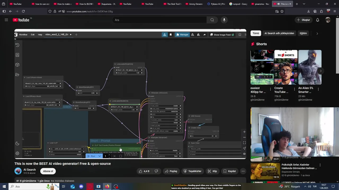Image resolution: width=339 pixels, height=190 pixels.
Task: Open 'Create YouTube' Short thumbnail
Action: (286, 67)
